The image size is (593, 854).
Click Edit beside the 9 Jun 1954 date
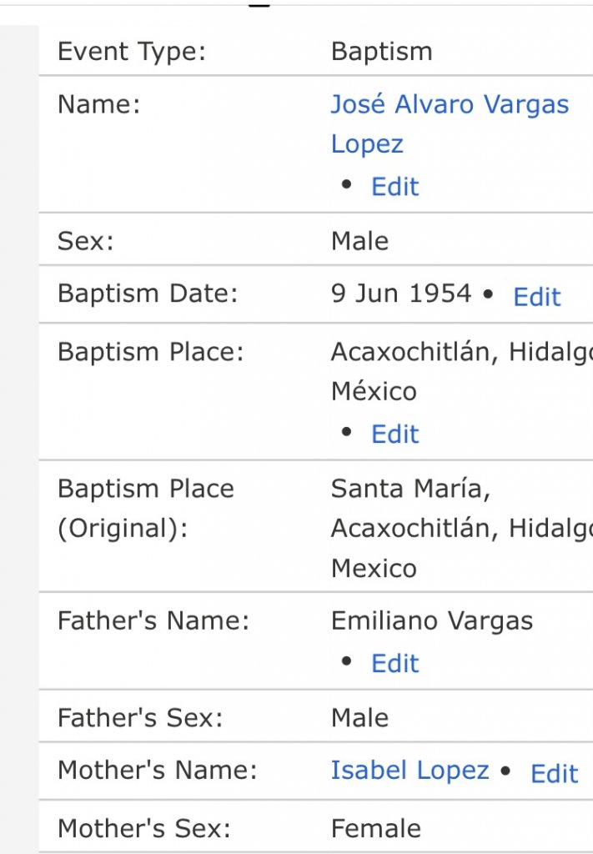coord(537,297)
